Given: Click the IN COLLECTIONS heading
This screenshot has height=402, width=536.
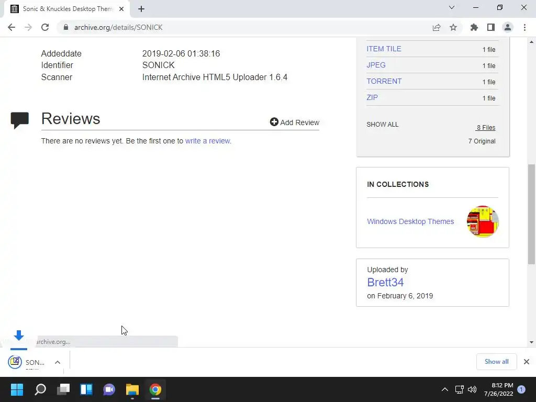Looking at the screenshot, I should coord(398,184).
